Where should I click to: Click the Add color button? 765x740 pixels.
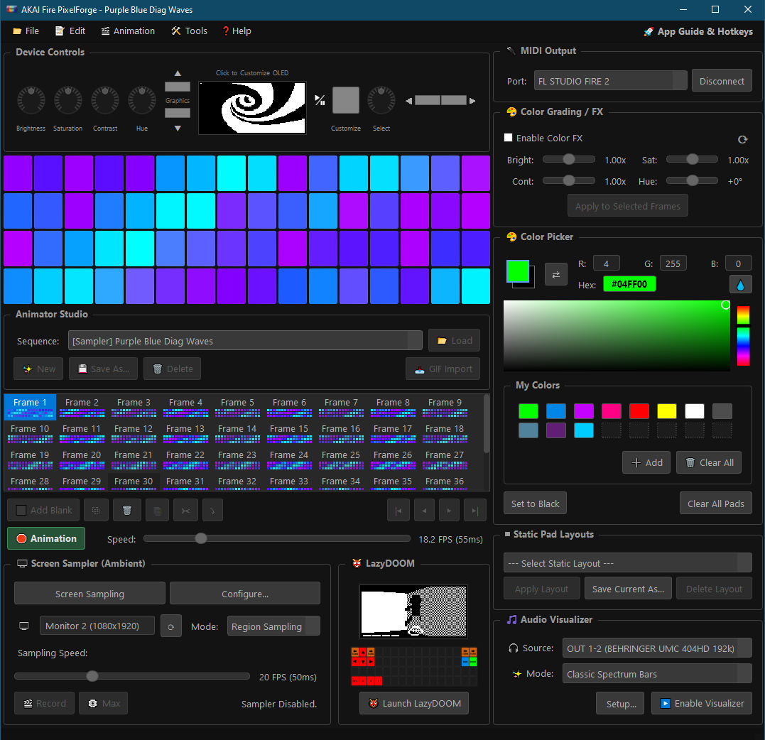click(646, 462)
